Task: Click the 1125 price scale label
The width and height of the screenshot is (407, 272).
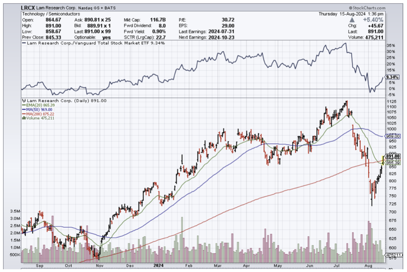Action: tap(392, 101)
